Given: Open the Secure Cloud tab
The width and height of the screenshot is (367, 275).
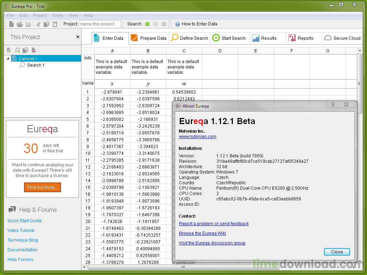Looking at the screenshot, I should click(x=342, y=38).
